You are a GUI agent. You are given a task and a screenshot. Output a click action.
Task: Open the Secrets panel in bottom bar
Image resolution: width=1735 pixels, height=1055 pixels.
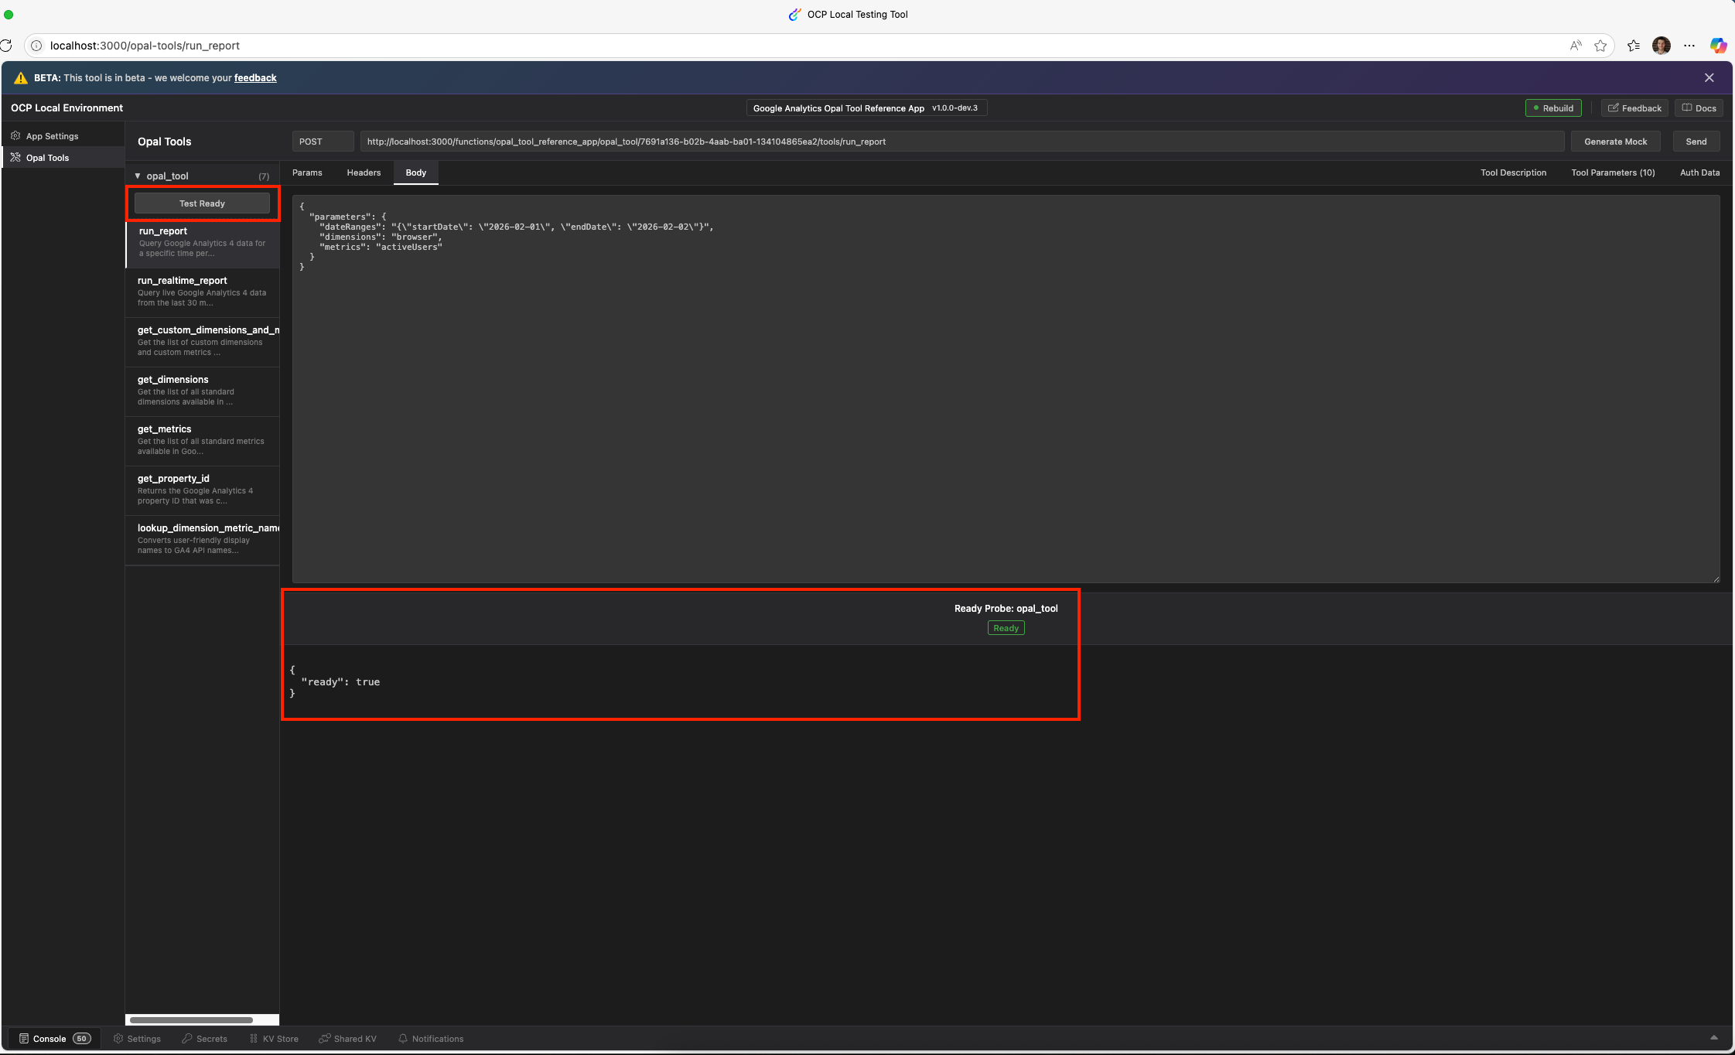pos(205,1039)
